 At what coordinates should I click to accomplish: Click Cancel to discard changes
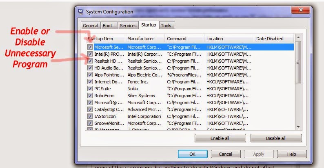coord(225,154)
